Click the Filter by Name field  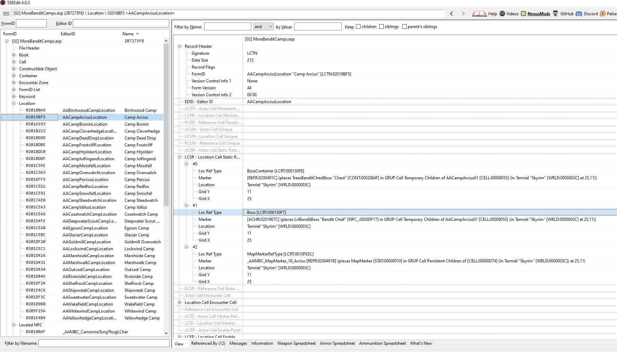227,27
